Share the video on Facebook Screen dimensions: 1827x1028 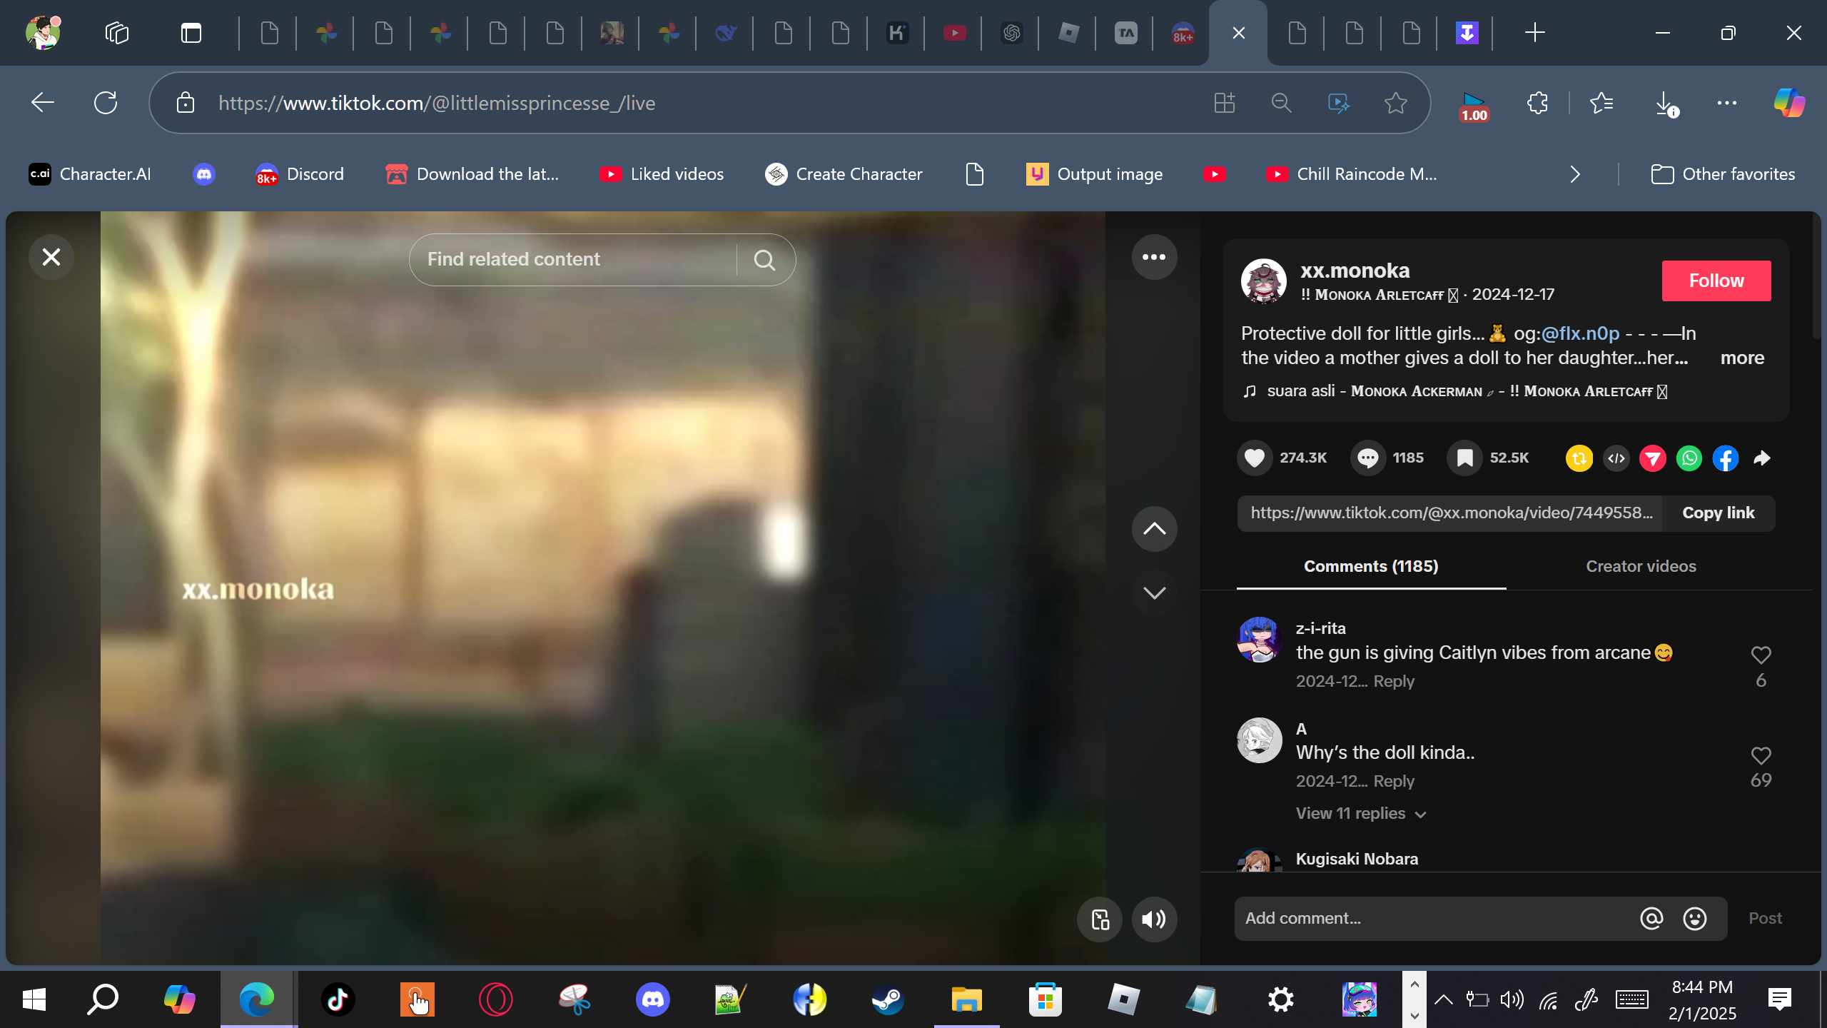[1725, 458]
